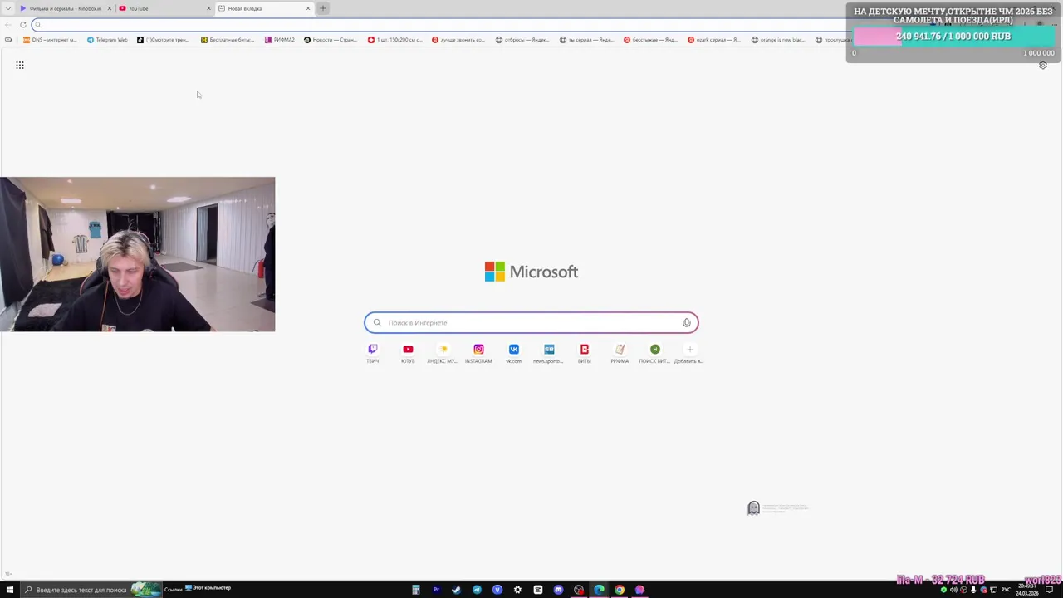Click the magnifier icon in search box
The width and height of the screenshot is (1063, 598).
click(x=377, y=322)
